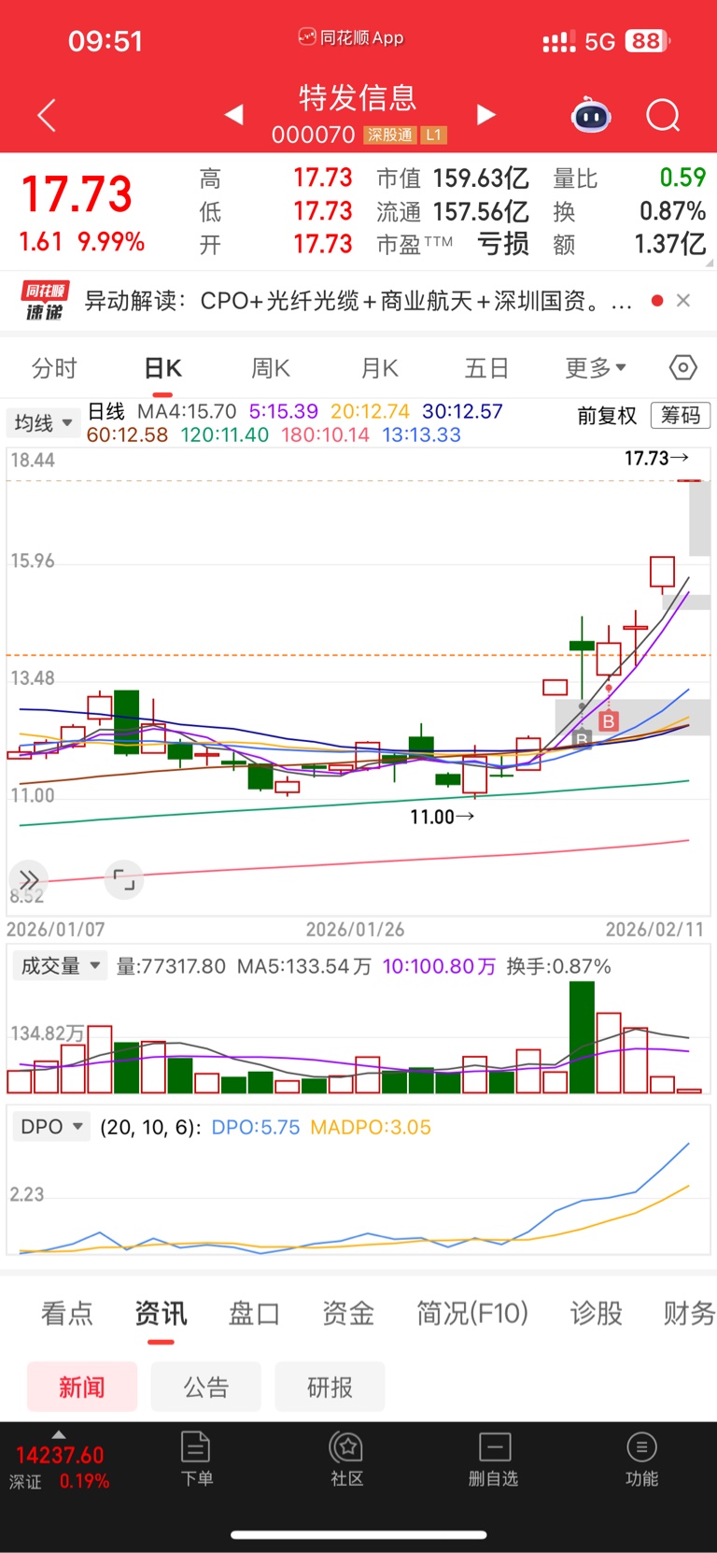Viewport: 717px width, 1553px height.
Task: Select the 资讯 tab
Action: click(161, 1314)
